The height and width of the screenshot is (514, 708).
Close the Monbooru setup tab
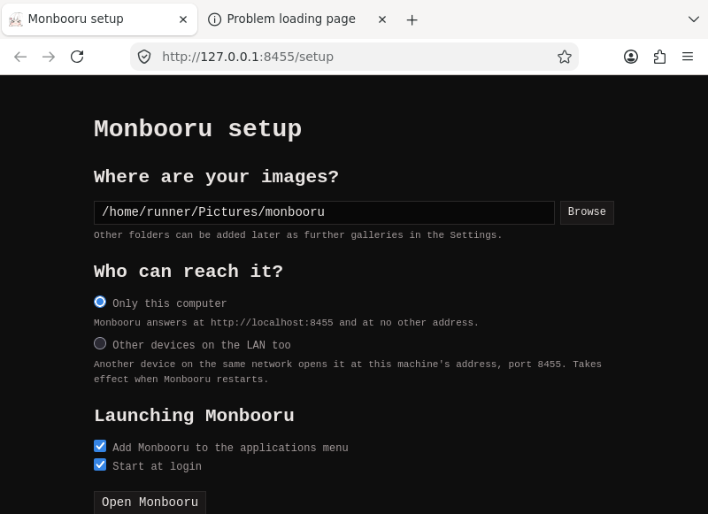pyautogui.click(x=183, y=19)
